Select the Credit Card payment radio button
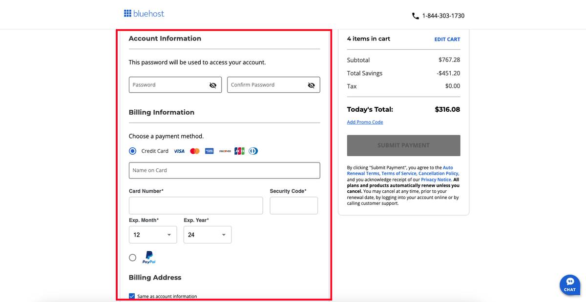The height and width of the screenshot is (302, 586). coord(132,151)
